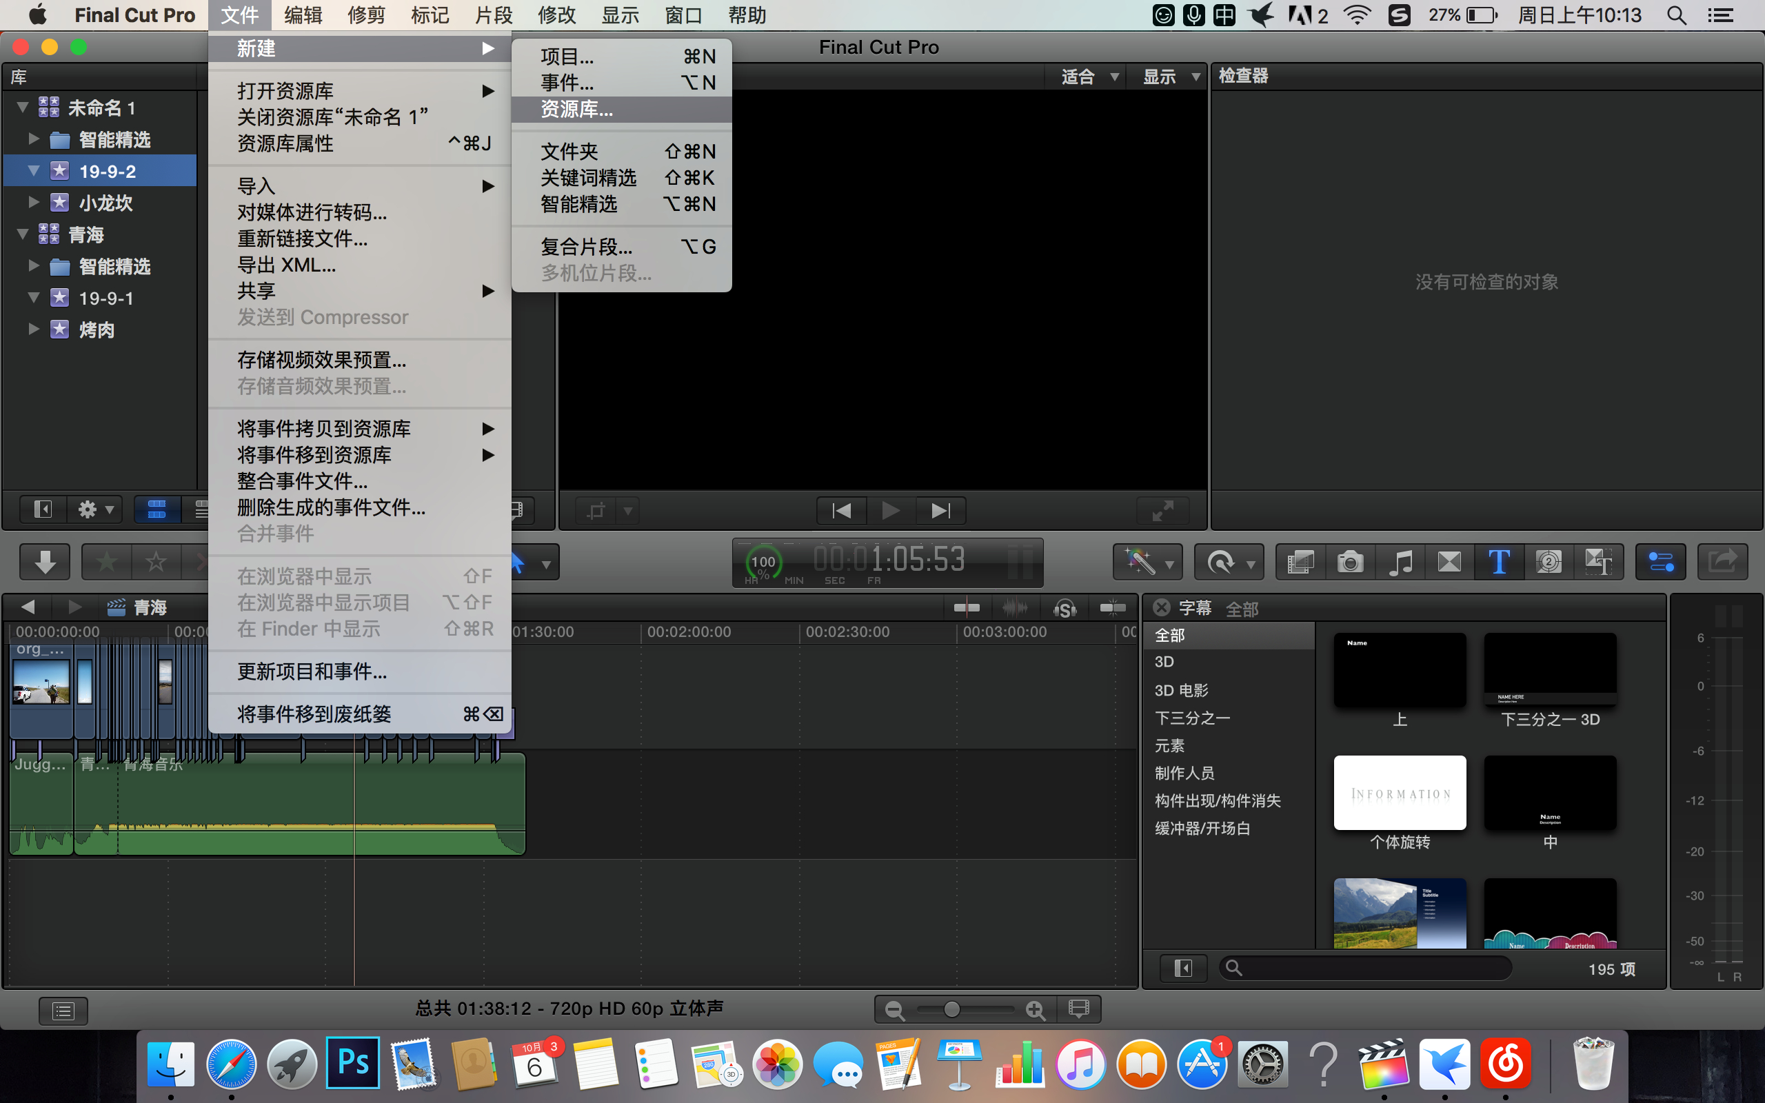Open the Generators browser icon
Screen dimensions: 1765x1103
[x=1549, y=563]
